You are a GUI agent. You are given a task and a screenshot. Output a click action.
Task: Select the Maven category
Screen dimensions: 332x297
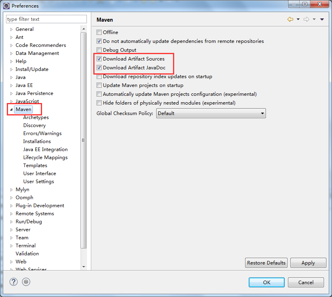[x=24, y=109]
